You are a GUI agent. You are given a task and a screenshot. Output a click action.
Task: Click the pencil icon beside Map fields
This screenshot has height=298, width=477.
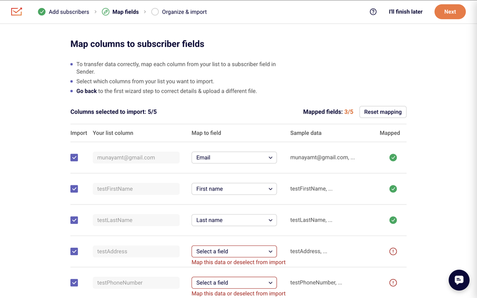(x=106, y=12)
